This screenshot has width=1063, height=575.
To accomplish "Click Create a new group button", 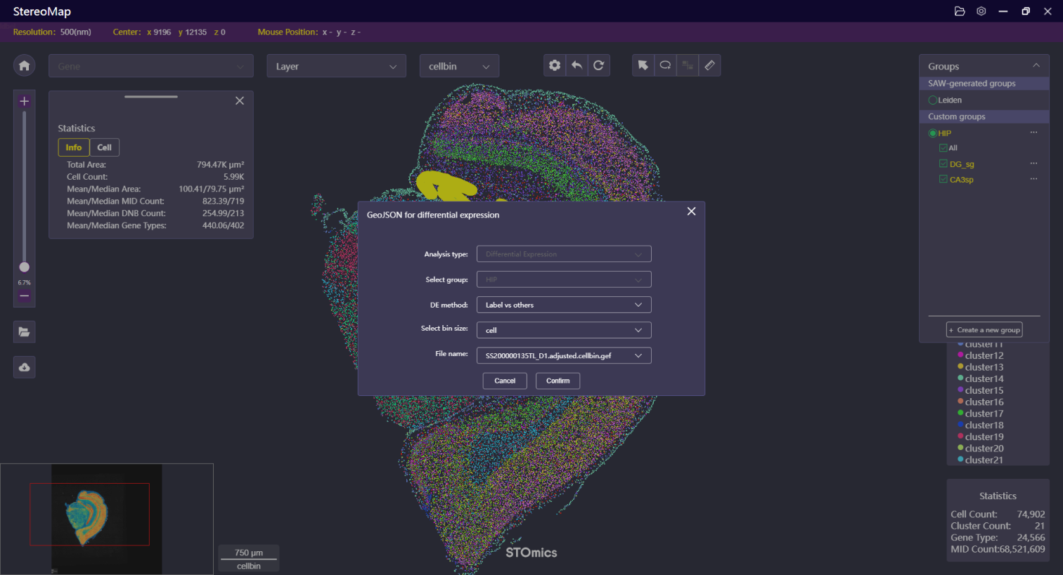I will (984, 330).
